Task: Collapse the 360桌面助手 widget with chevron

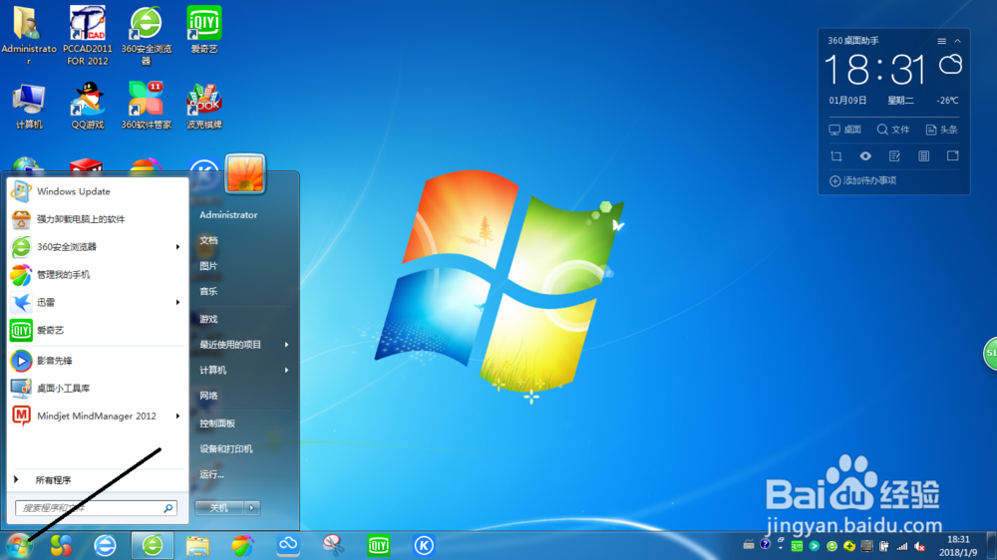Action: tap(957, 41)
